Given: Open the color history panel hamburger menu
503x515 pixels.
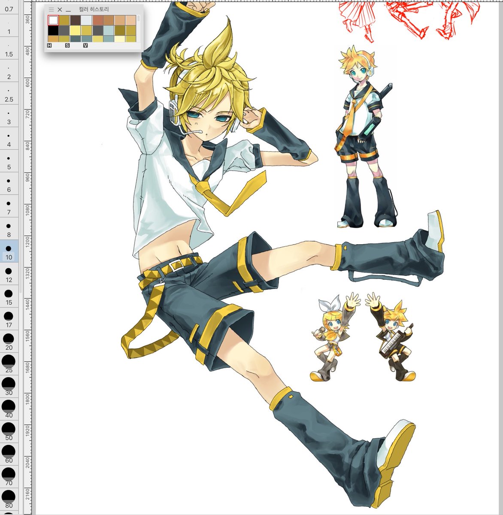Looking at the screenshot, I should [51, 9].
